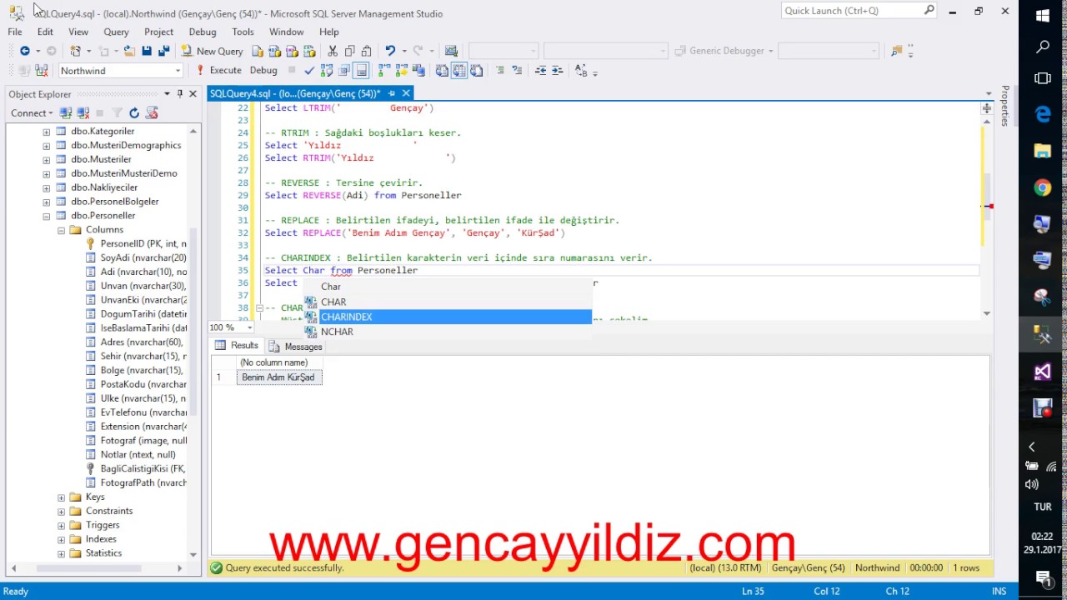Select CHARINDEX in the autocomplete list
The width and height of the screenshot is (1067, 600).
[448, 317]
